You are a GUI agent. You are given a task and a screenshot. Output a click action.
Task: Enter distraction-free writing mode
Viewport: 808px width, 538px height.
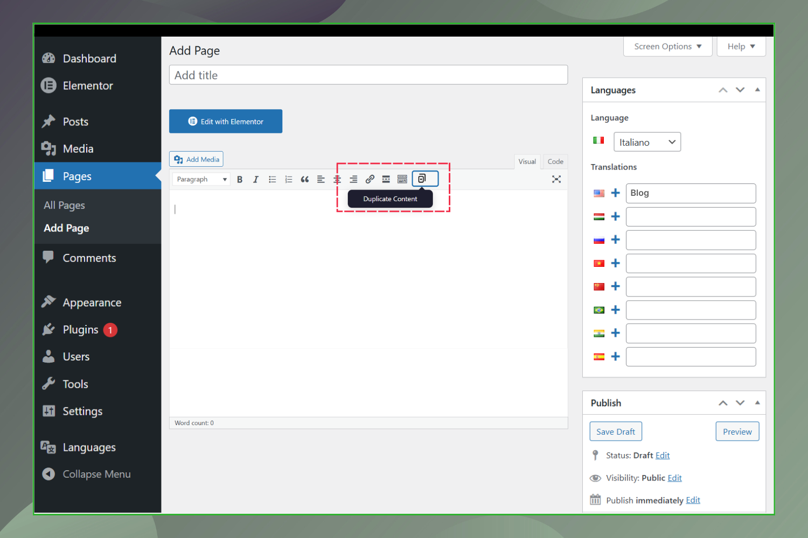556,179
